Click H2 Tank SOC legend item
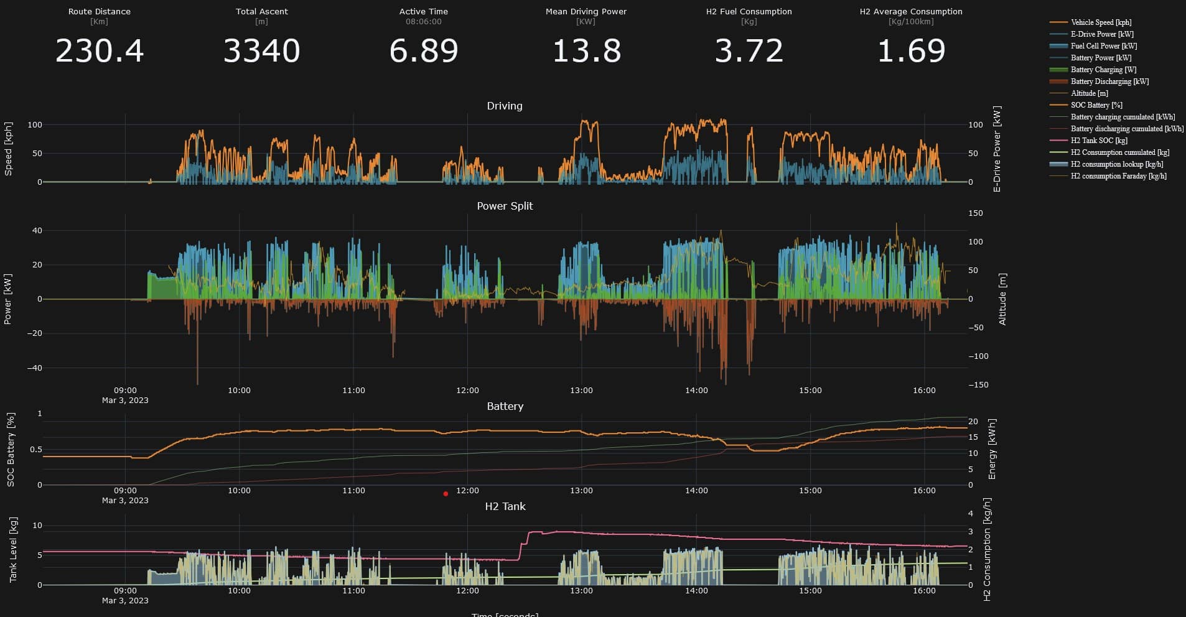 tap(1098, 141)
